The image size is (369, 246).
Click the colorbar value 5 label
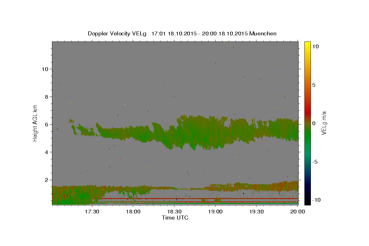pyautogui.click(x=314, y=85)
